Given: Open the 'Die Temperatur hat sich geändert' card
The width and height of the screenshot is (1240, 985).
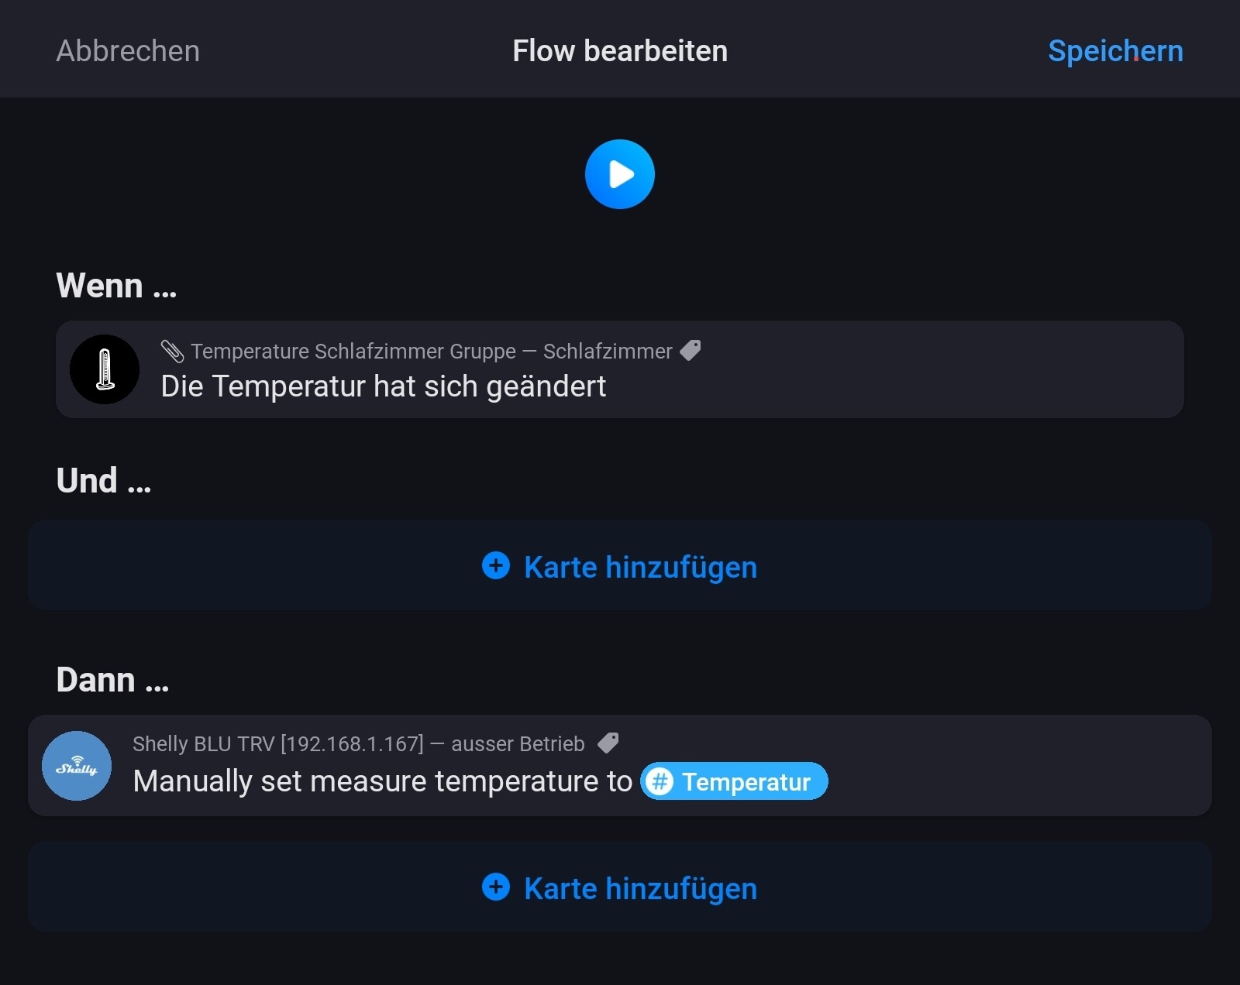Looking at the screenshot, I should coord(383,386).
